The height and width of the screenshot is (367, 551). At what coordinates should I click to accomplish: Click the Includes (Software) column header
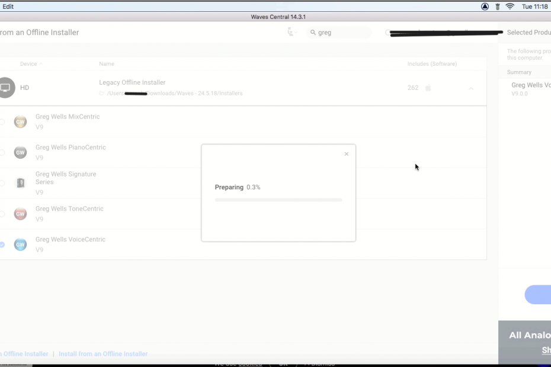(432, 63)
